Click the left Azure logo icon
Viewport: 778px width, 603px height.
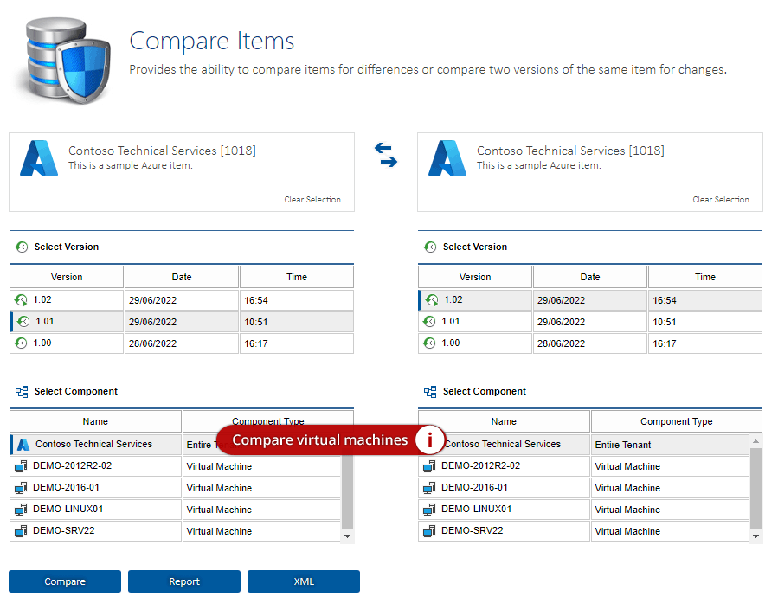click(x=39, y=158)
